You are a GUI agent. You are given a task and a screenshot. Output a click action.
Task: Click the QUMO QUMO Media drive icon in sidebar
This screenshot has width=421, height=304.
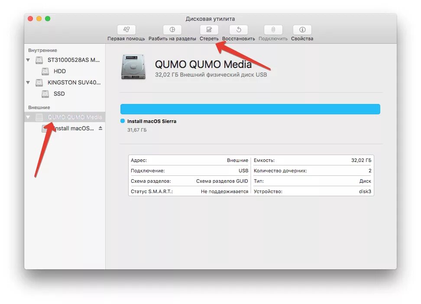tap(39, 117)
